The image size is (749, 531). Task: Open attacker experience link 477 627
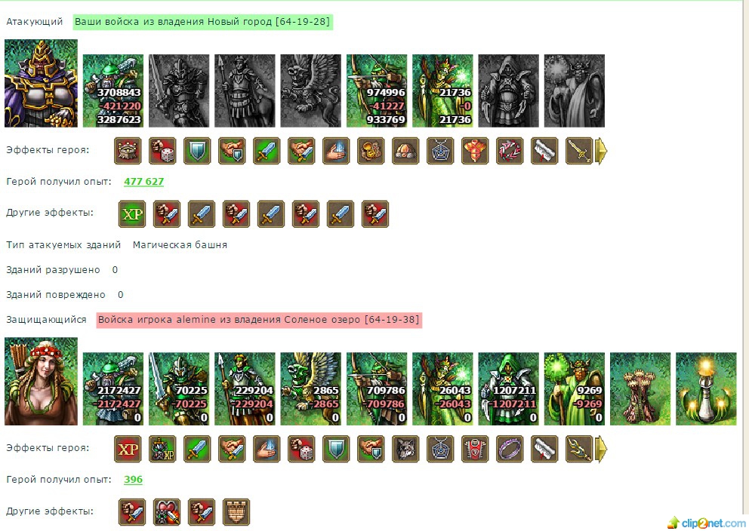coord(143,181)
